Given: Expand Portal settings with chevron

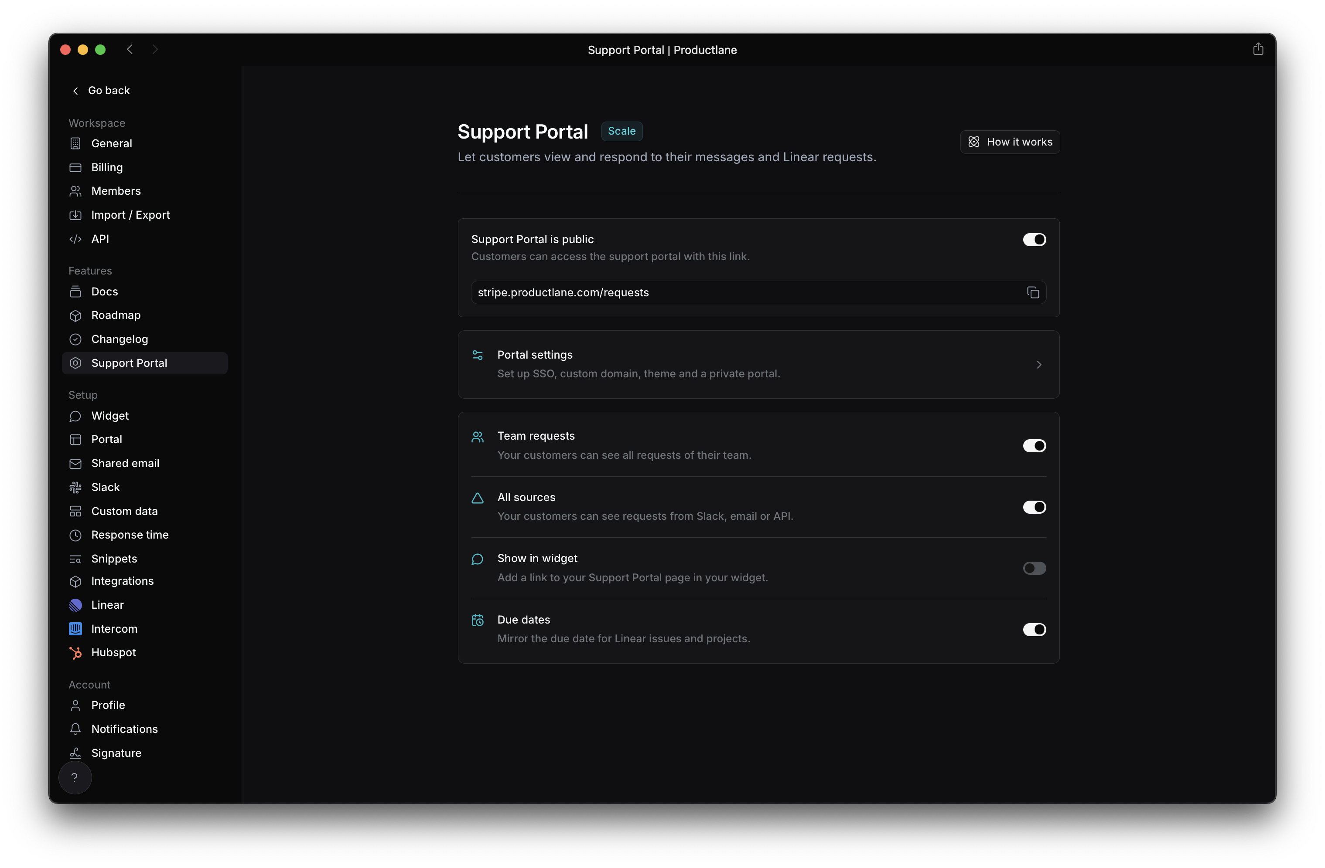Looking at the screenshot, I should (x=1038, y=365).
